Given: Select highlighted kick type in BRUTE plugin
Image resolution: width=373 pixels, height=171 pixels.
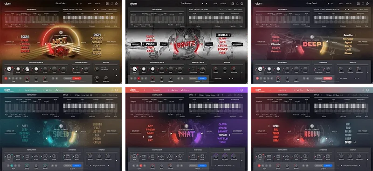Looking at the screenshot, I should click(x=138, y=78).
